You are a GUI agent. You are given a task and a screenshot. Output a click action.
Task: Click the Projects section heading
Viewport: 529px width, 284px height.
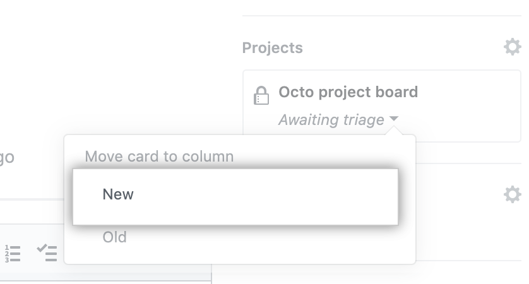coord(272,48)
